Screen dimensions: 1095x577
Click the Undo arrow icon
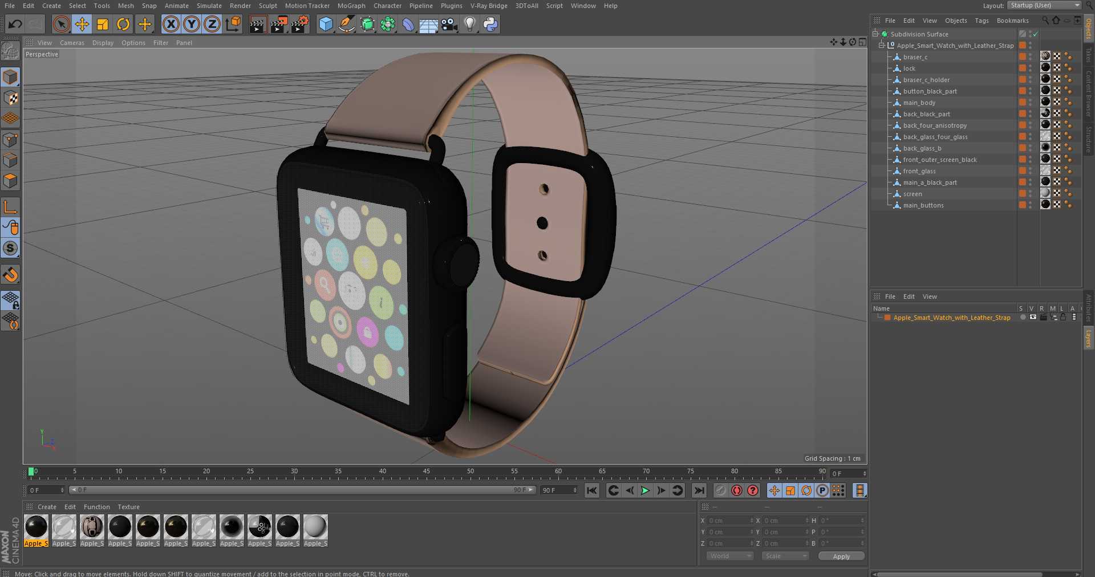15,24
